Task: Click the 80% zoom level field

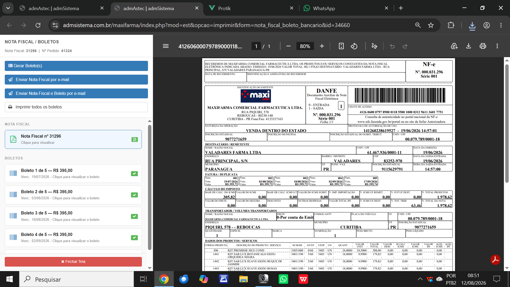Action: tap(305, 46)
